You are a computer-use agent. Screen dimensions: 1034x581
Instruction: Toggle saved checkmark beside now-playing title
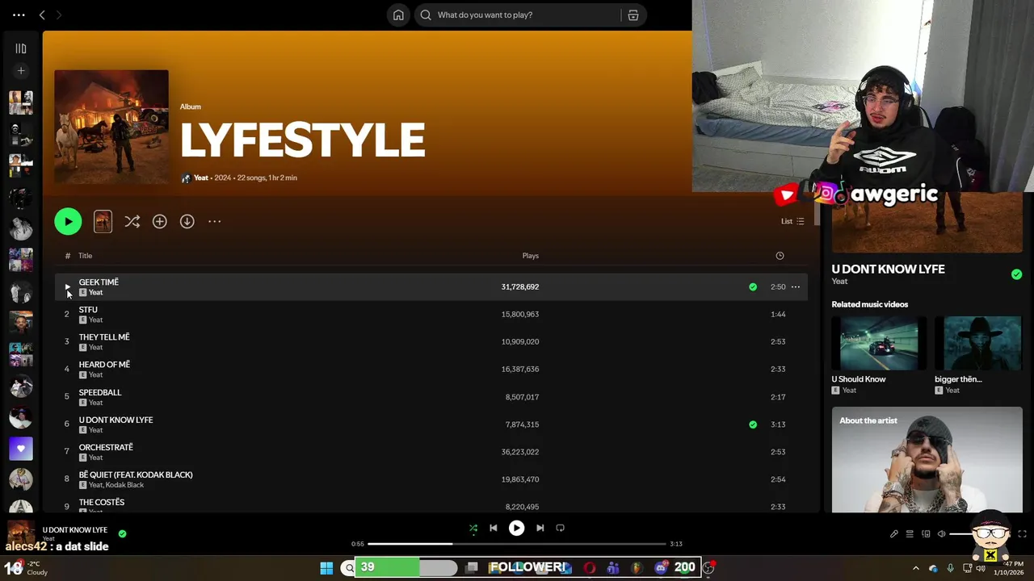[122, 533]
